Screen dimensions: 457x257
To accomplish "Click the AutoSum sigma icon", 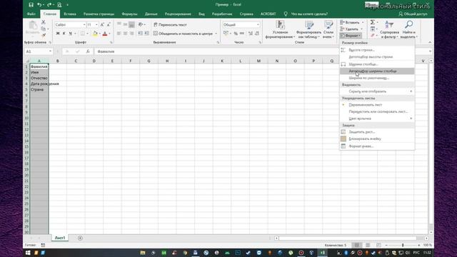I will point(373,22).
